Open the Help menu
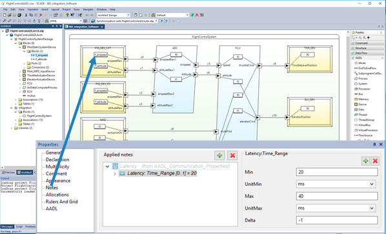 (112, 9)
